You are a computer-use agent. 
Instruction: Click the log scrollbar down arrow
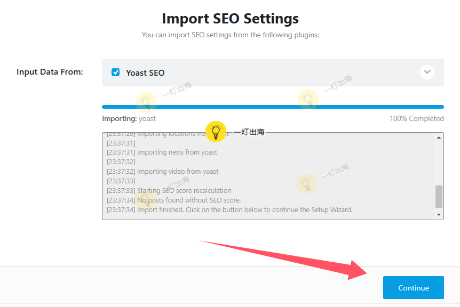click(x=439, y=215)
